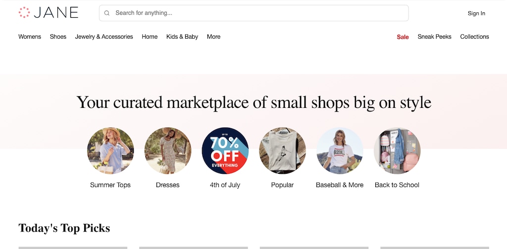Go to the Sale page
Screen dimensions: 507x249
pyautogui.click(x=403, y=37)
